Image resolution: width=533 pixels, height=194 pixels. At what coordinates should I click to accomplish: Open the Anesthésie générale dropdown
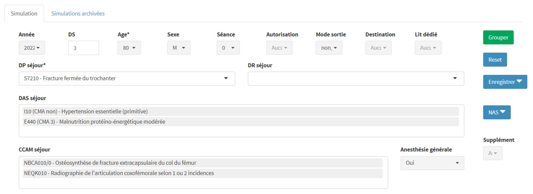pyautogui.click(x=432, y=163)
